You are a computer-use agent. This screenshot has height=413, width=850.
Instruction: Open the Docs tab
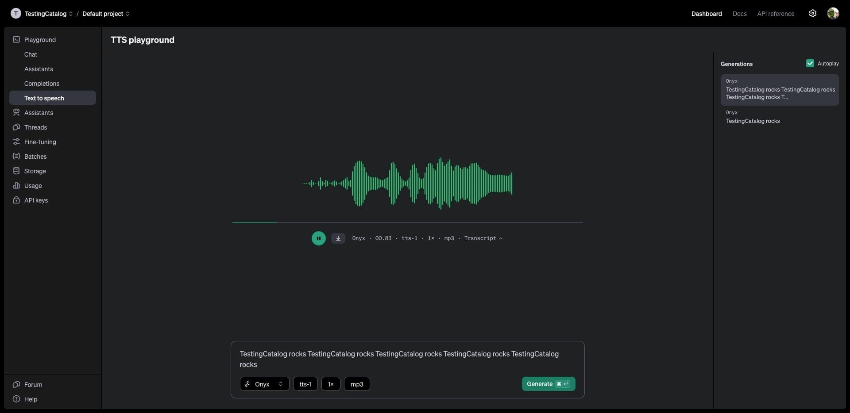click(x=739, y=14)
